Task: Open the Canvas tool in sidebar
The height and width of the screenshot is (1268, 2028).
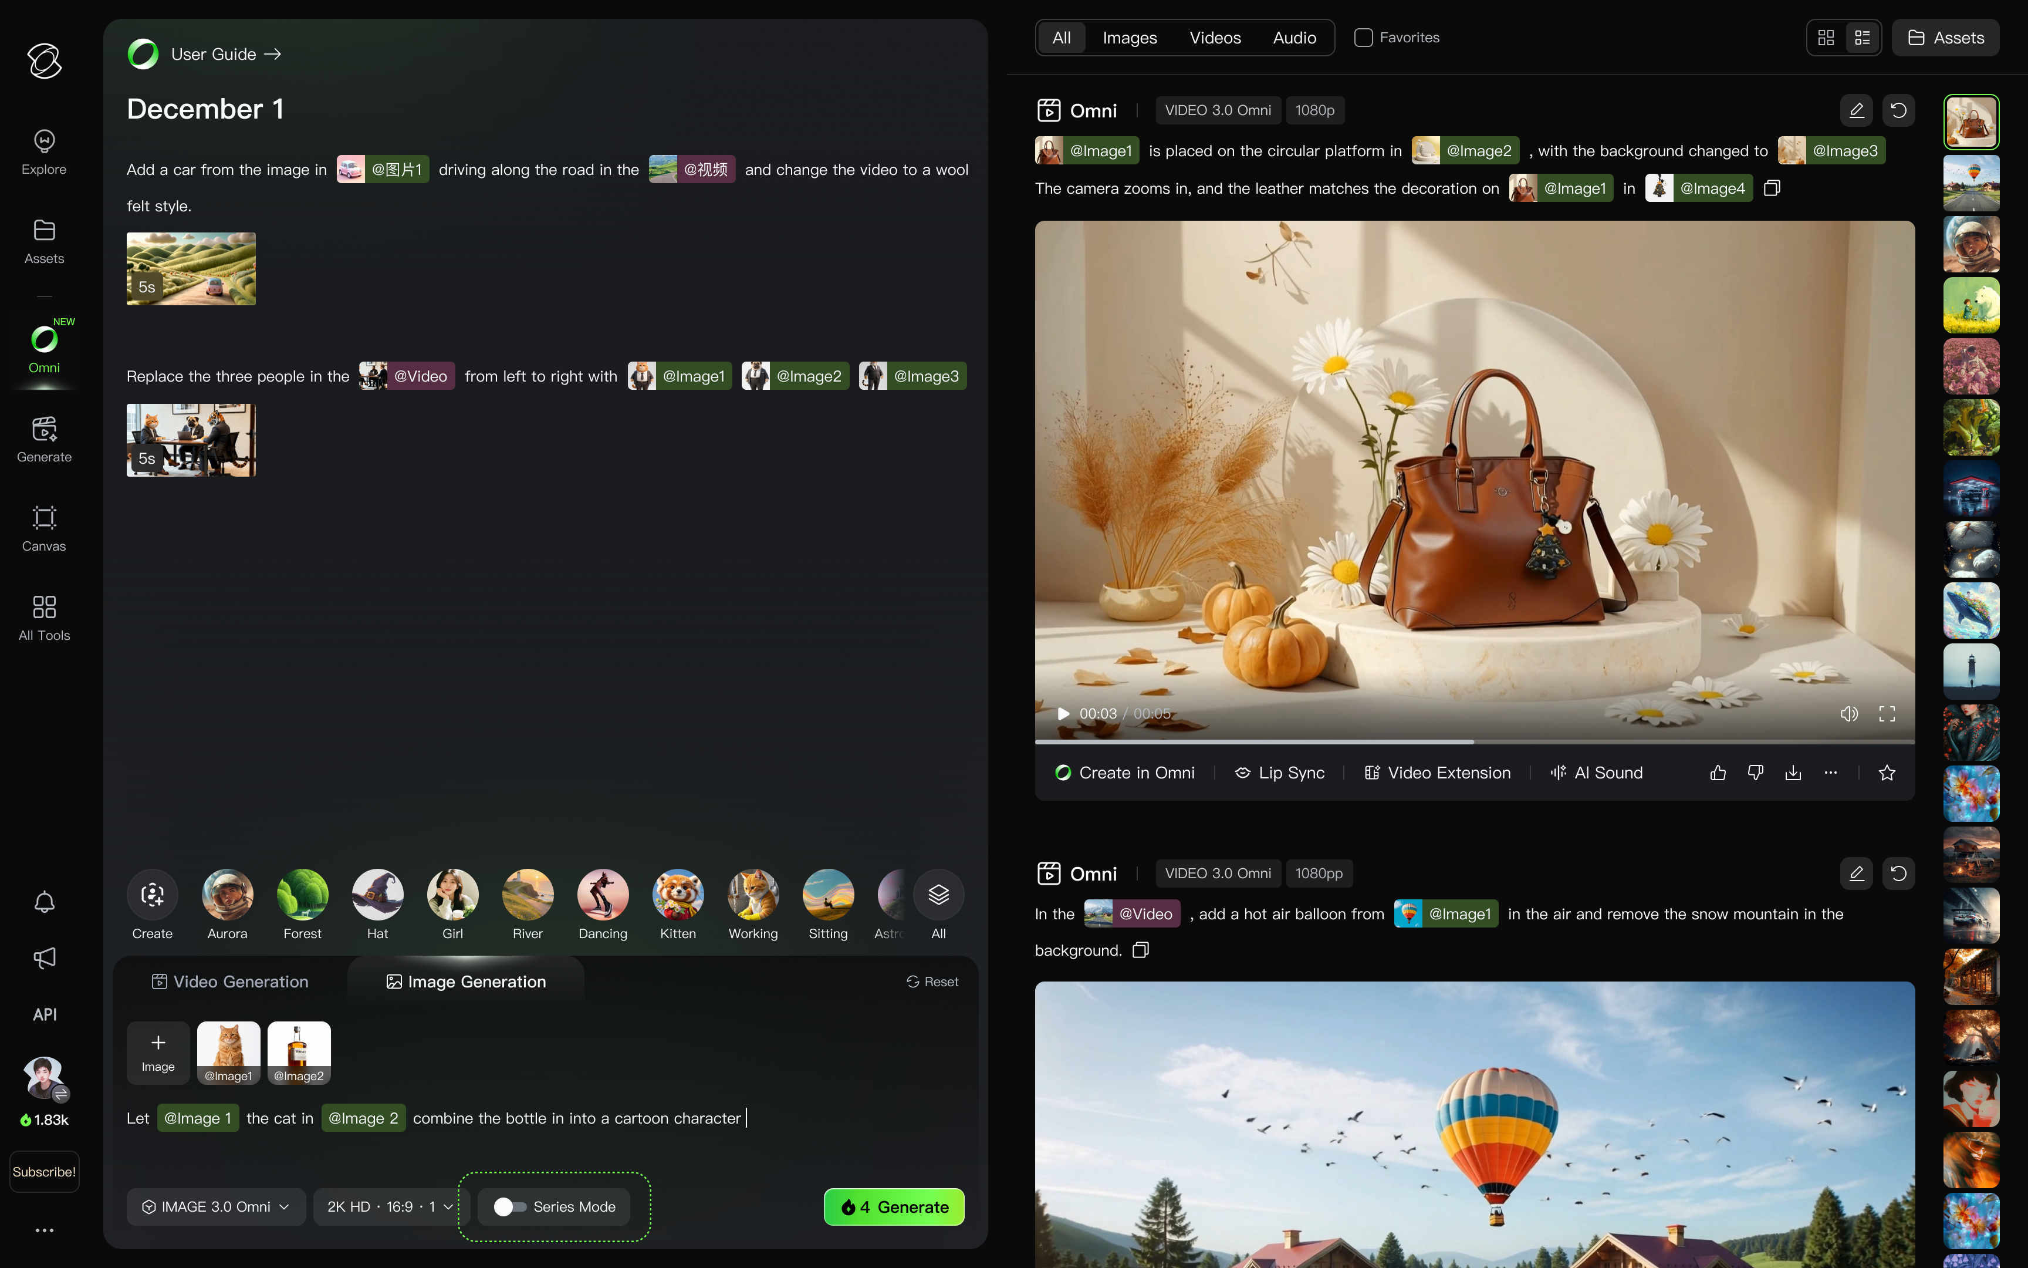Action: 43,528
